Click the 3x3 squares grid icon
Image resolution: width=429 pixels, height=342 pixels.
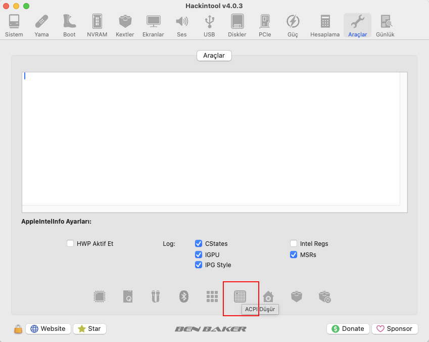[x=212, y=296]
